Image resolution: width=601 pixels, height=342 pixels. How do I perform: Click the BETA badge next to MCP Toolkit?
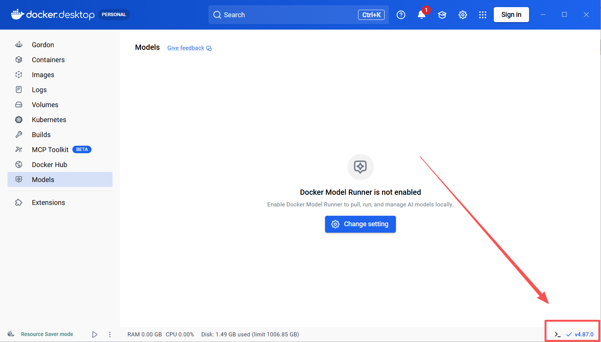82,149
